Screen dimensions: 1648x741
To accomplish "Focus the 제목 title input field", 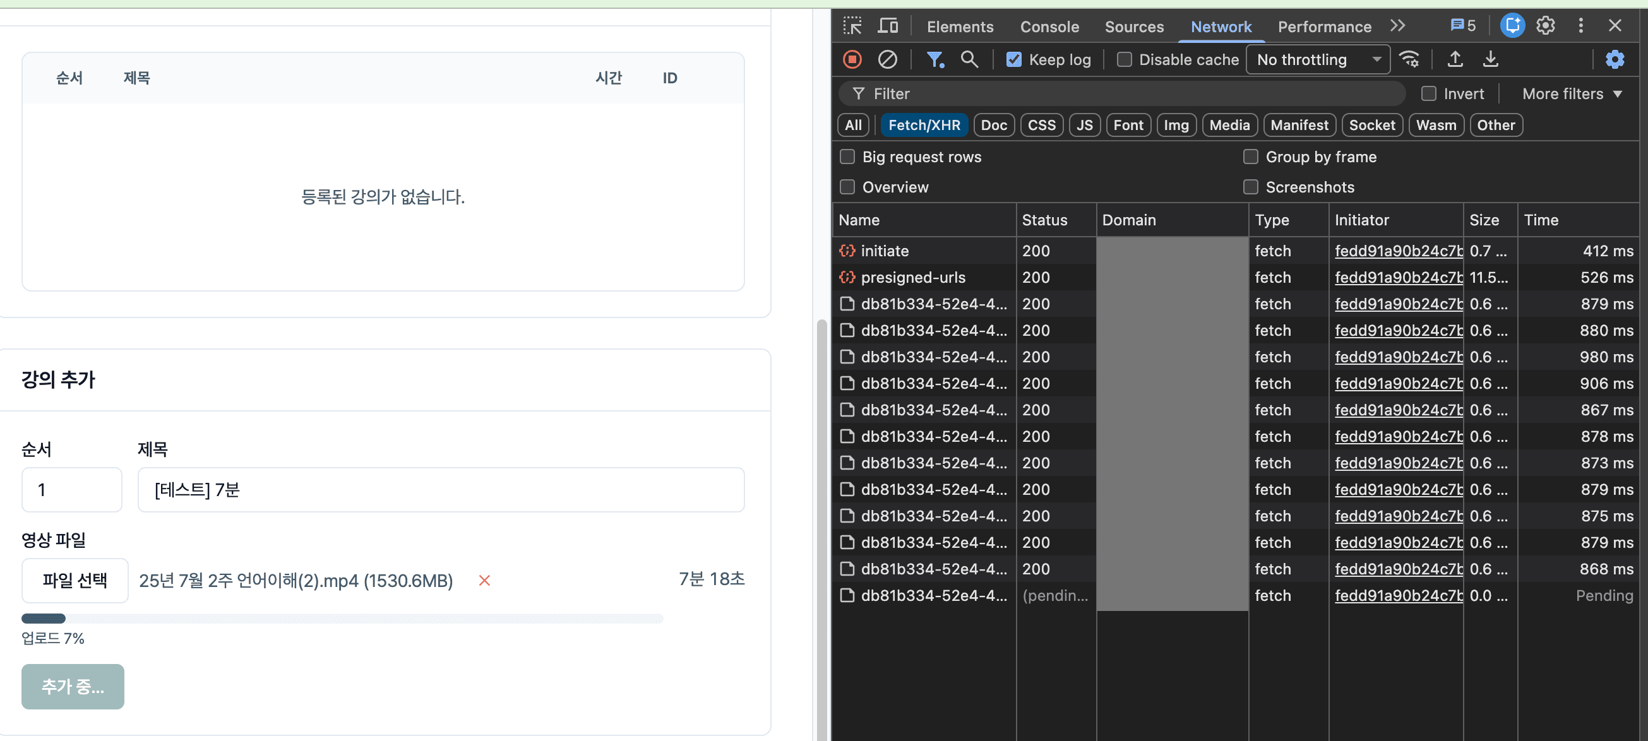I will [441, 490].
